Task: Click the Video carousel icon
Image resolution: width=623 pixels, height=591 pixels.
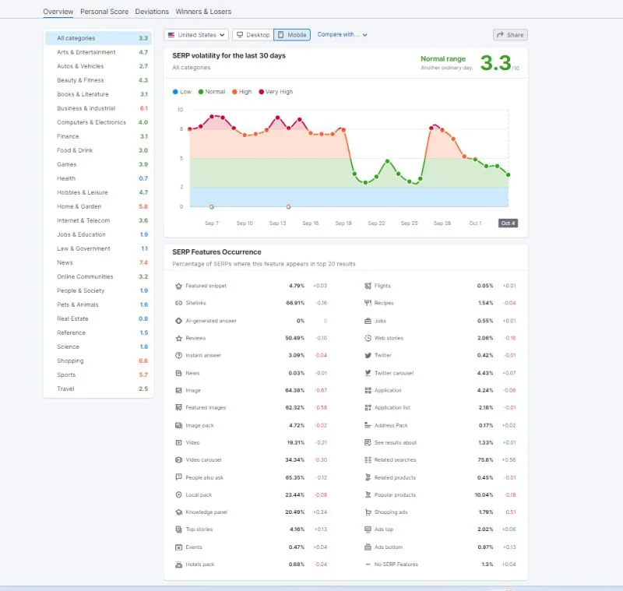Action: pos(178,460)
